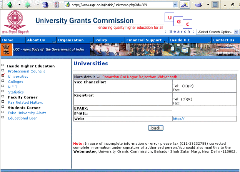The width and height of the screenshot is (240, 172).
Task: Click the students banner photo strip
Action: pos(165,49)
